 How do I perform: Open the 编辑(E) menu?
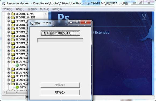20,9
